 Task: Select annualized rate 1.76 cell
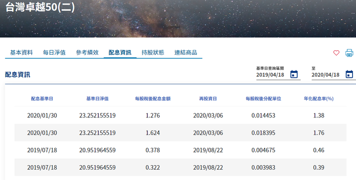[x=319, y=133]
